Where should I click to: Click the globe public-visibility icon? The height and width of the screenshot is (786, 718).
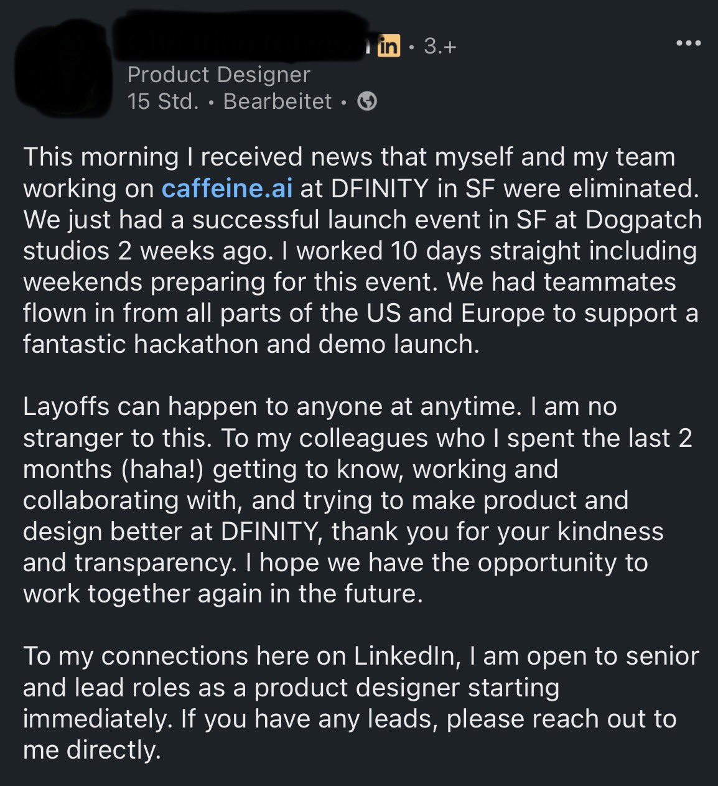coord(367,101)
